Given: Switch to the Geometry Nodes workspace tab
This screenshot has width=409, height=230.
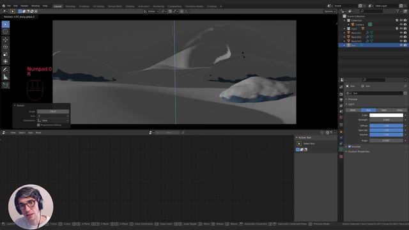Looking at the screenshot, I should point(194,6).
